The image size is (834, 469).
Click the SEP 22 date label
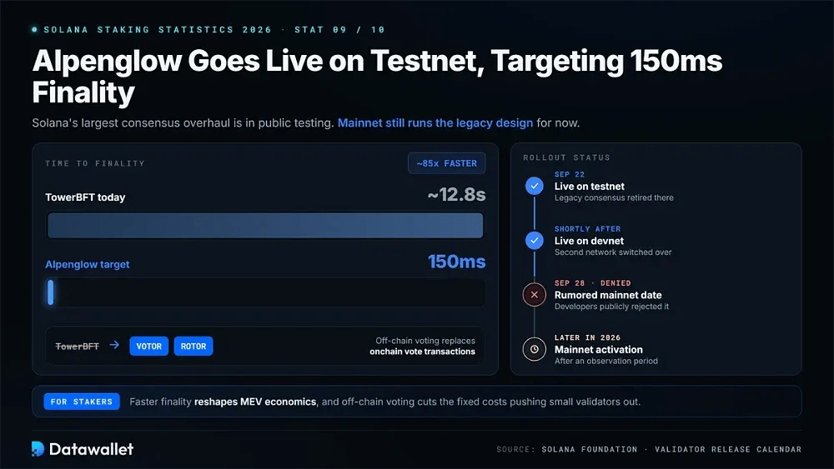click(569, 175)
